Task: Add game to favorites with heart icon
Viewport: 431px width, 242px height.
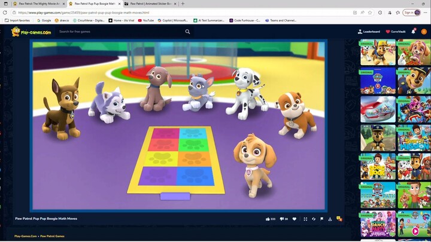Action: [x=295, y=219]
